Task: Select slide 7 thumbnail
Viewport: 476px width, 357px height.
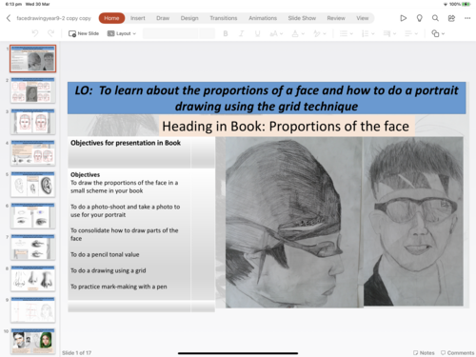Action: 33,248
